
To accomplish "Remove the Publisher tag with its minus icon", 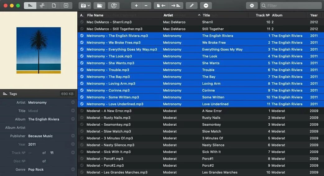I will [x=73, y=136].
